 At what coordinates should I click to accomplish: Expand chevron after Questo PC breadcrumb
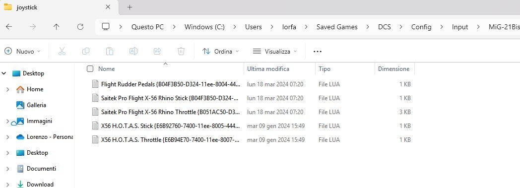(x=174, y=27)
